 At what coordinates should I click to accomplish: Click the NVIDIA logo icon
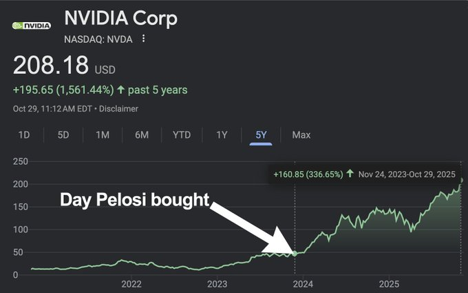pyautogui.click(x=32, y=26)
